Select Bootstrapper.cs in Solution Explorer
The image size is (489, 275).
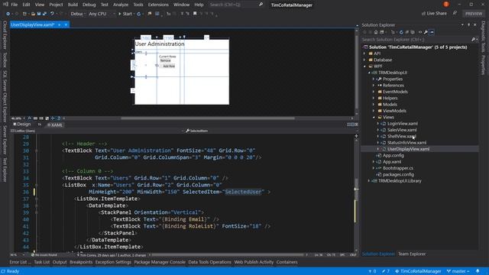pos(398,168)
